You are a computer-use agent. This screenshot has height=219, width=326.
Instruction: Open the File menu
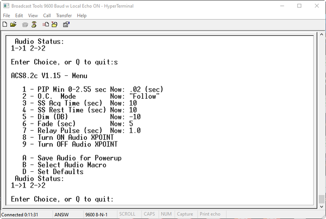point(7,16)
